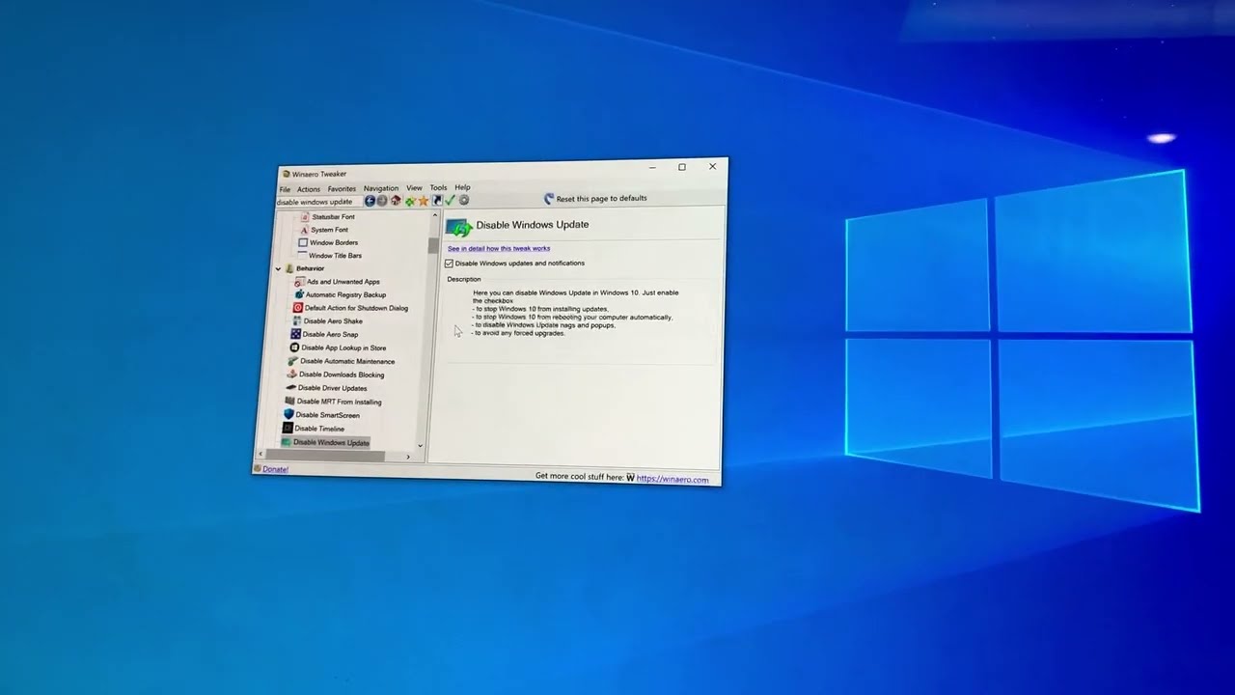Open the Navigation menu
This screenshot has width=1235, height=695.
(381, 188)
